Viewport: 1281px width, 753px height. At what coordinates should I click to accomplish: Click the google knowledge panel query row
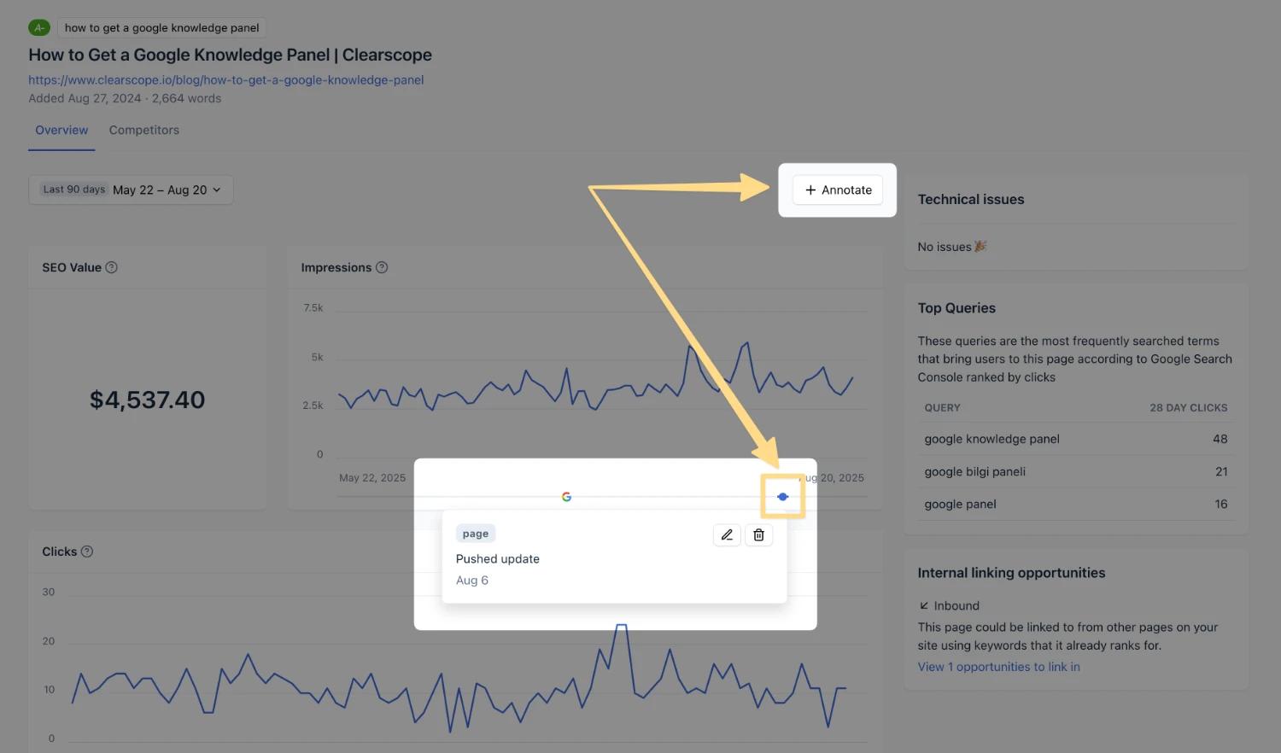1075,439
